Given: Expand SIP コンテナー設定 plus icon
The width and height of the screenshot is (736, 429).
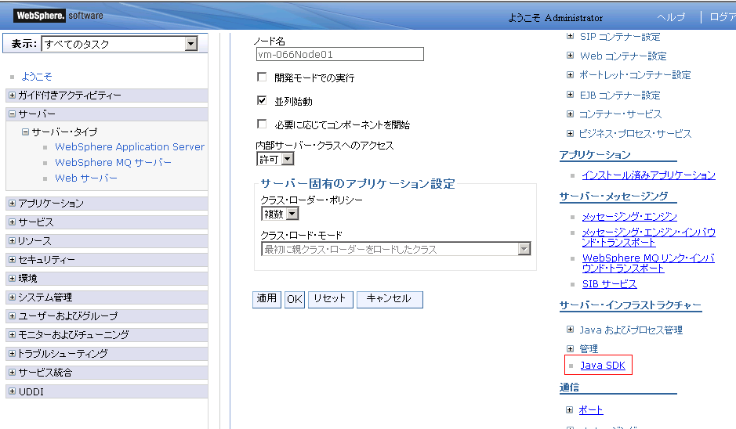Looking at the screenshot, I should (x=570, y=36).
